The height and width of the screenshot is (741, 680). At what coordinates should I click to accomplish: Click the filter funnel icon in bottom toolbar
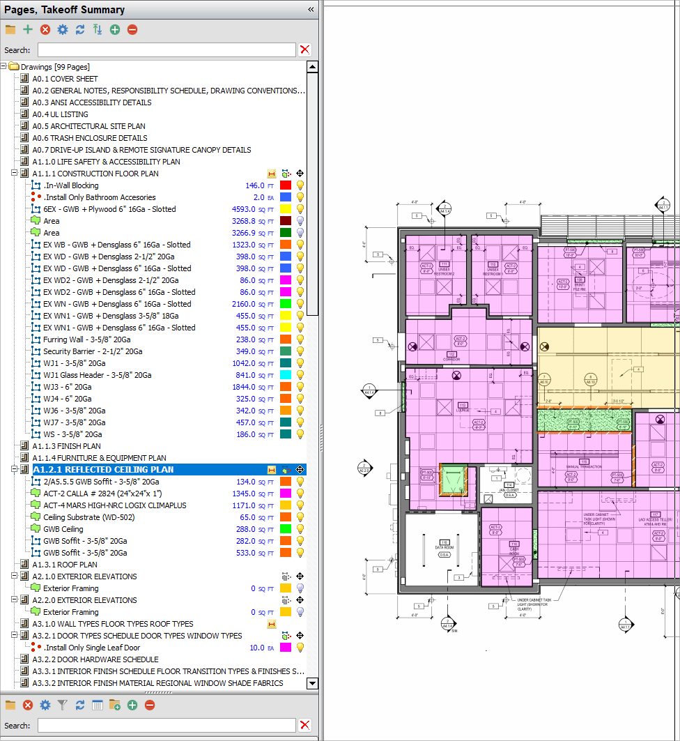click(63, 705)
